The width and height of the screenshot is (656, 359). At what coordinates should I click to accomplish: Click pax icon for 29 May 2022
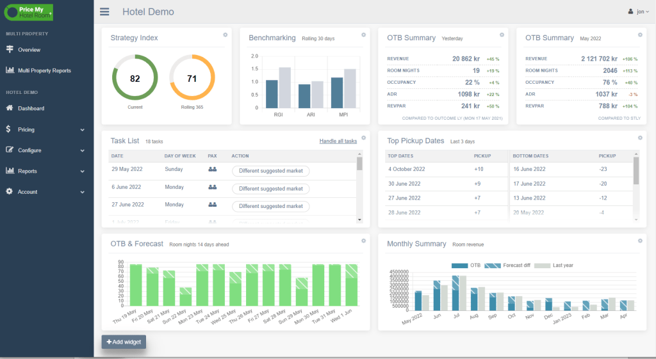[212, 170]
